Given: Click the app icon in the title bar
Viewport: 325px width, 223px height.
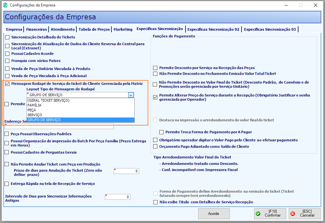Looking at the screenshot, I should [x=5, y=5].
